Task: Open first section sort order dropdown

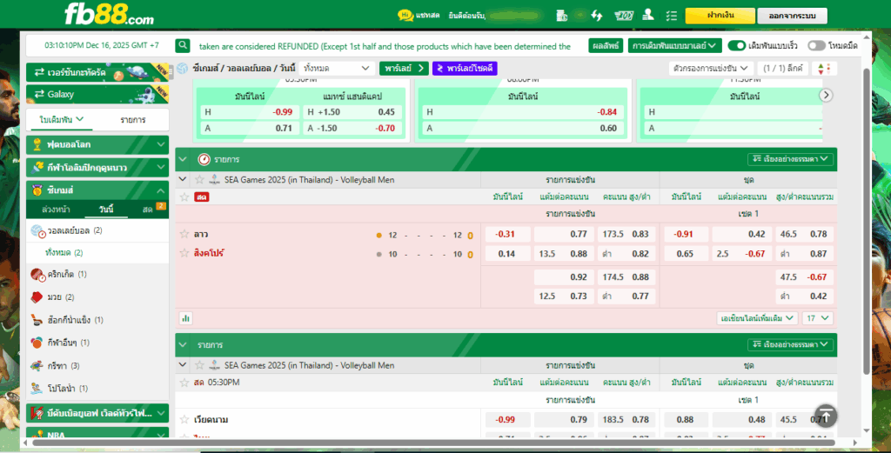Action: coord(790,159)
